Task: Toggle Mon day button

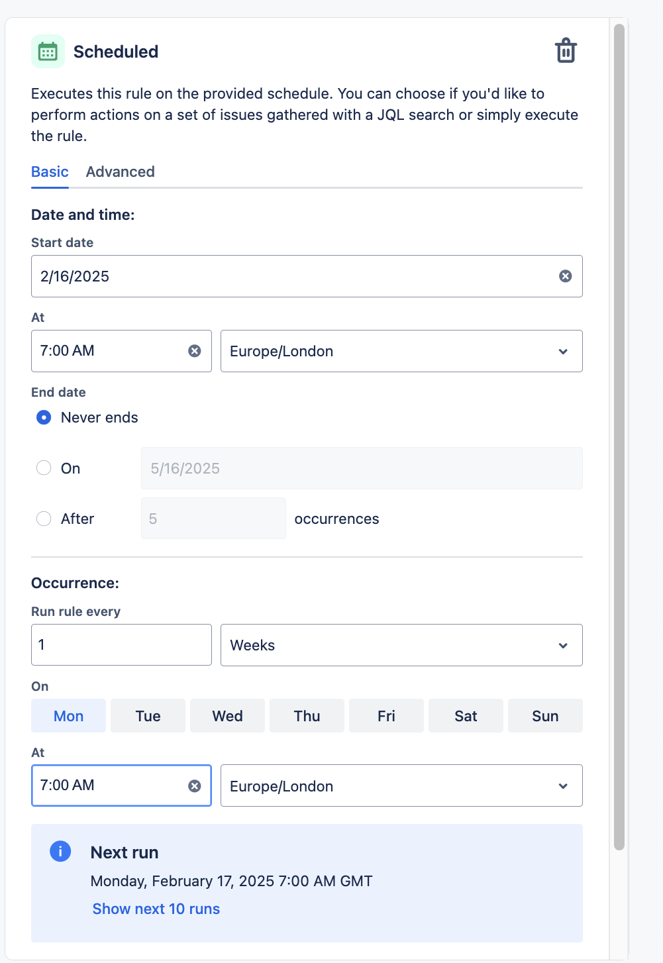Action: 69,716
